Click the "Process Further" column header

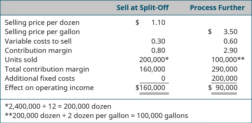pyautogui.click(x=217, y=8)
